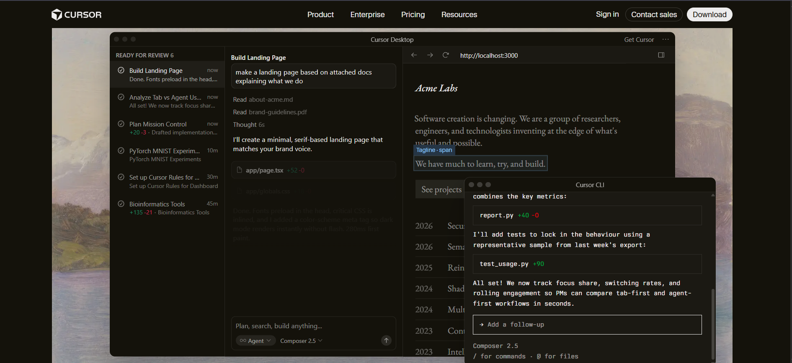The height and width of the screenshot is (363, 792).
Task: Open the Resources menu
Action: click(459, 15)
